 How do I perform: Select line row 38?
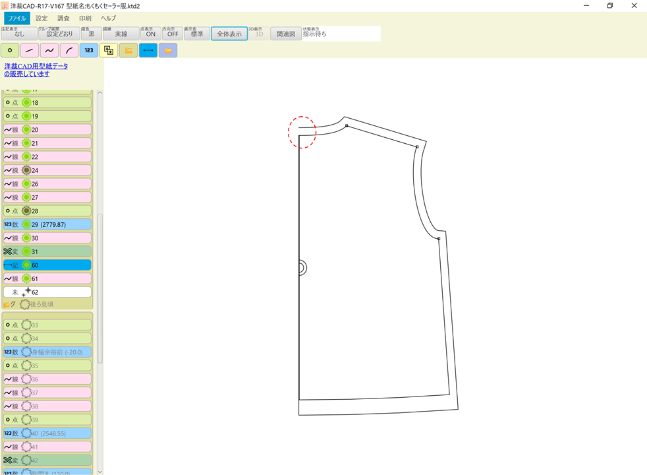point(47,406)
